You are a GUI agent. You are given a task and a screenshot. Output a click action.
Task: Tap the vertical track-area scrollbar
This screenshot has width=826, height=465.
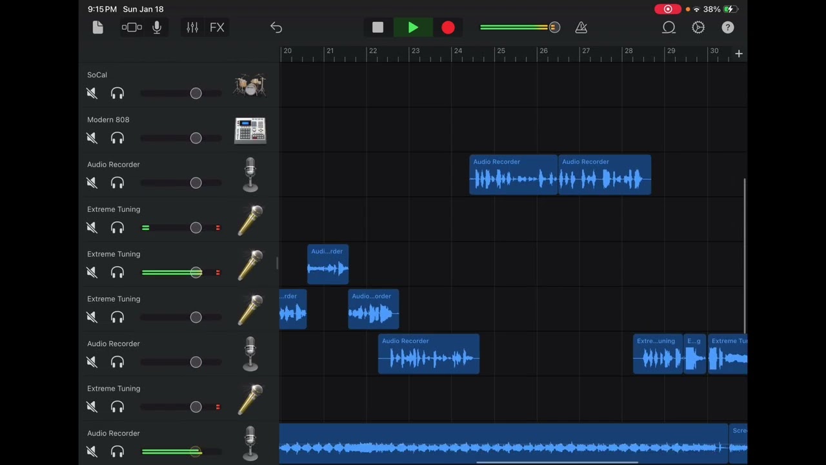[x=745, y=256]
